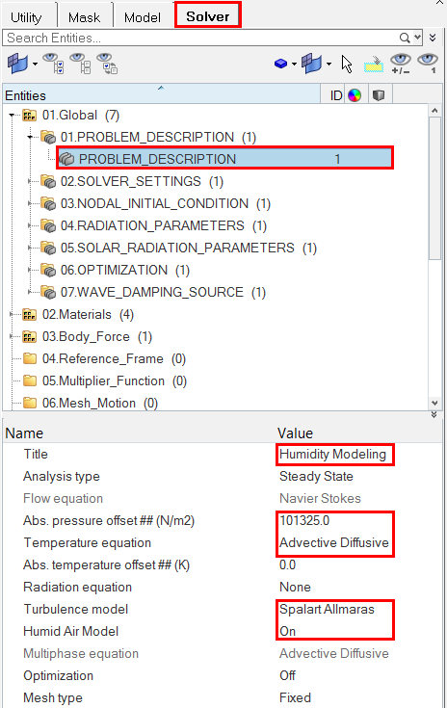This screenshot has width=447, height=708.
Task: Click the Name column header
Action: pos(24,433)
